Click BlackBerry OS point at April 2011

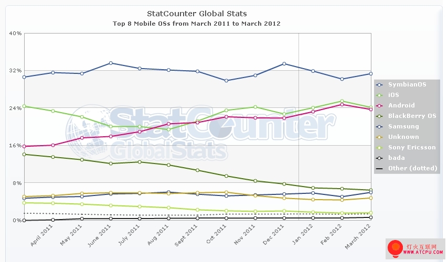pos(53,157)
